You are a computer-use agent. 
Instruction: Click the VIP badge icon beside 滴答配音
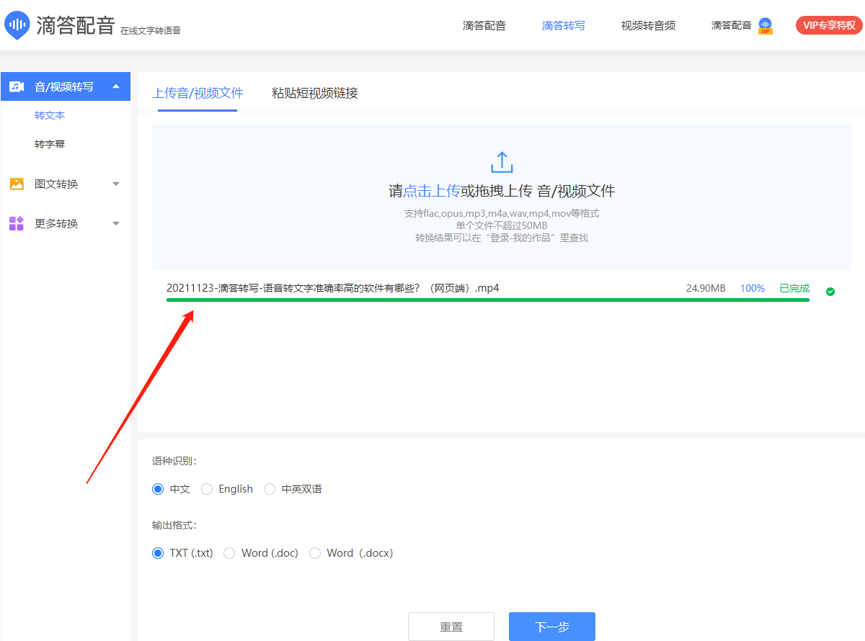click(x=766, y=26)
